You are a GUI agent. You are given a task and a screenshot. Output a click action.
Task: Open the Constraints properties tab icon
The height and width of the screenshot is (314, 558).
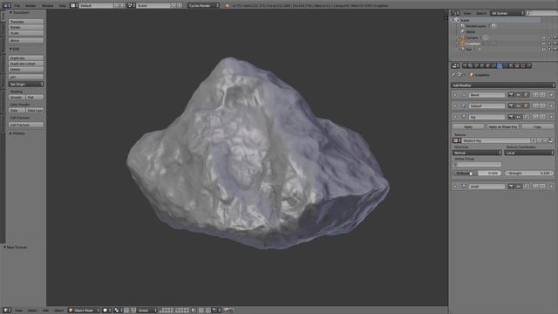(493, 66)
